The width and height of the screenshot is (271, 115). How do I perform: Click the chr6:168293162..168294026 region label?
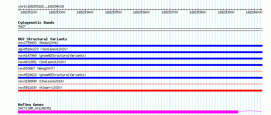point(41,7)
